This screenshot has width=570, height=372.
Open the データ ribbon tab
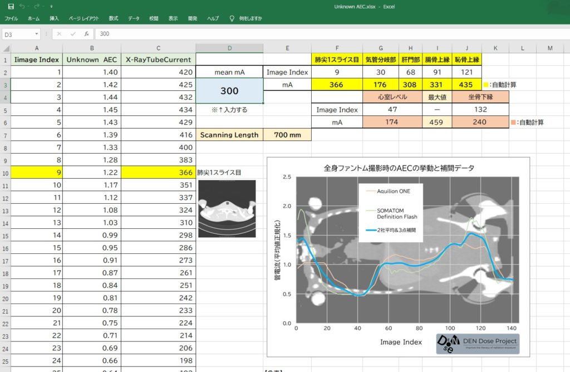coord(134,18)
